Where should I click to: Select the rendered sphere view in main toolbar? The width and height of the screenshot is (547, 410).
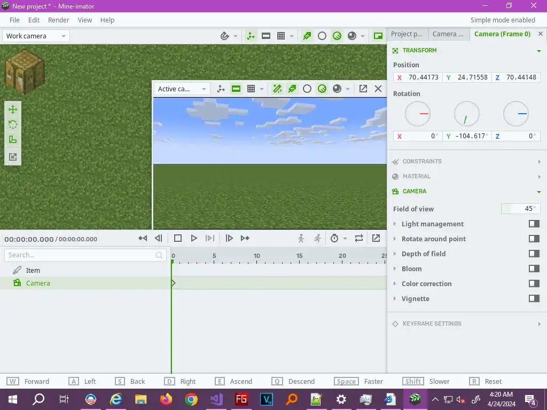(x=352, y=36)
